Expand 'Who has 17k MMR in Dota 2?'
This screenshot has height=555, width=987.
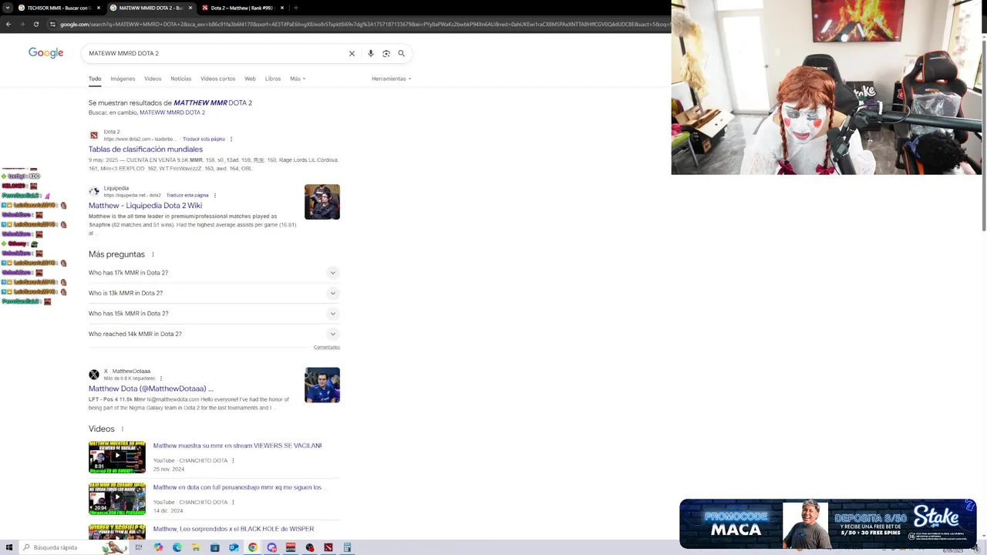coord(214,273)
